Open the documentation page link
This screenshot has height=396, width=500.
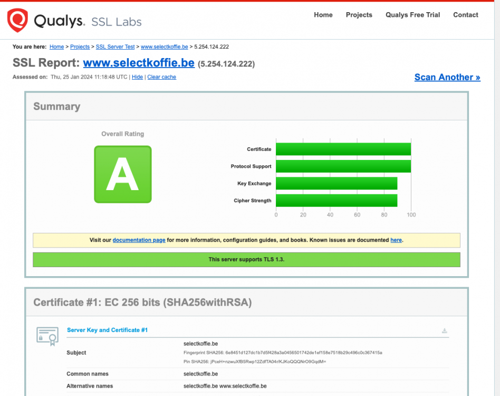click(139, 240)
